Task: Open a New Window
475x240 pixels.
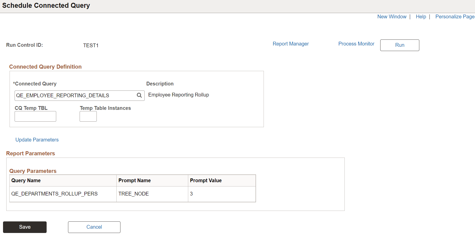Action: [392, 16]
